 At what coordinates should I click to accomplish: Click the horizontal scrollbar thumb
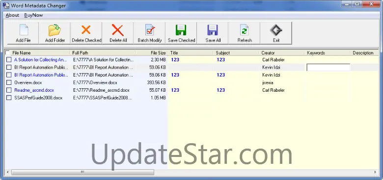pos(82,172)
